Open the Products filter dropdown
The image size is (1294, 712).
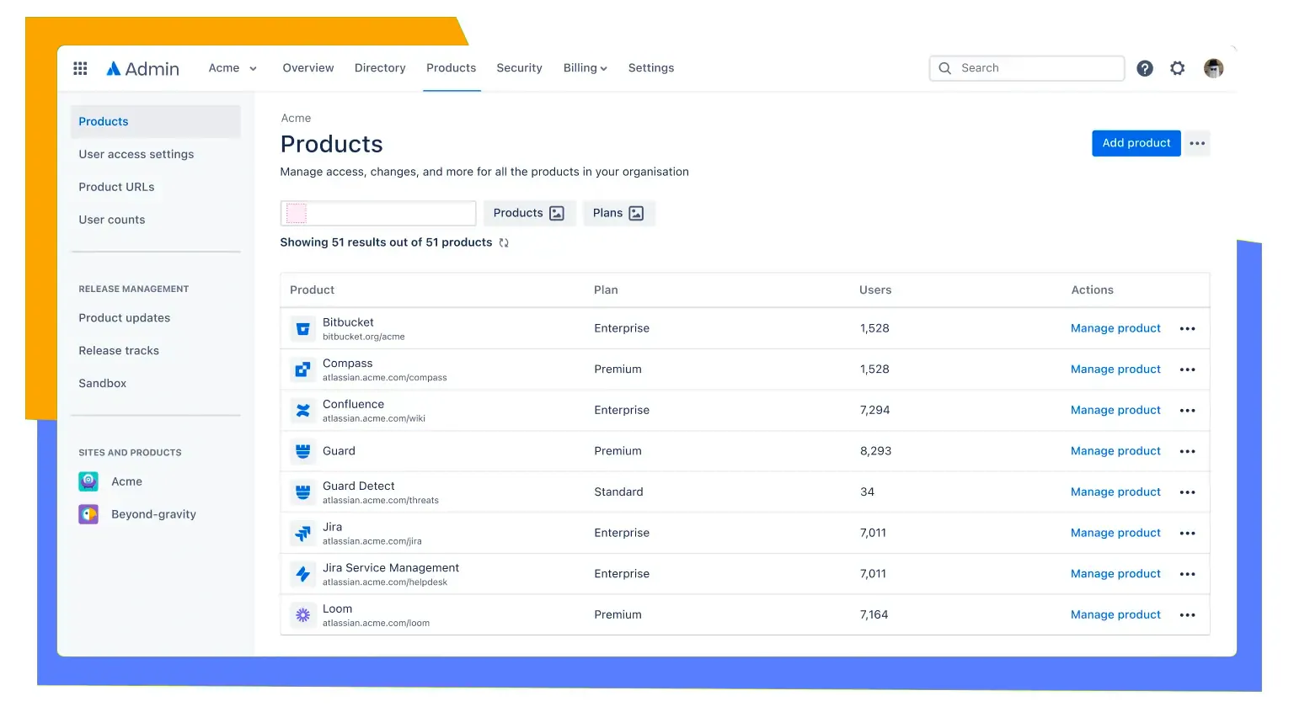529,213
